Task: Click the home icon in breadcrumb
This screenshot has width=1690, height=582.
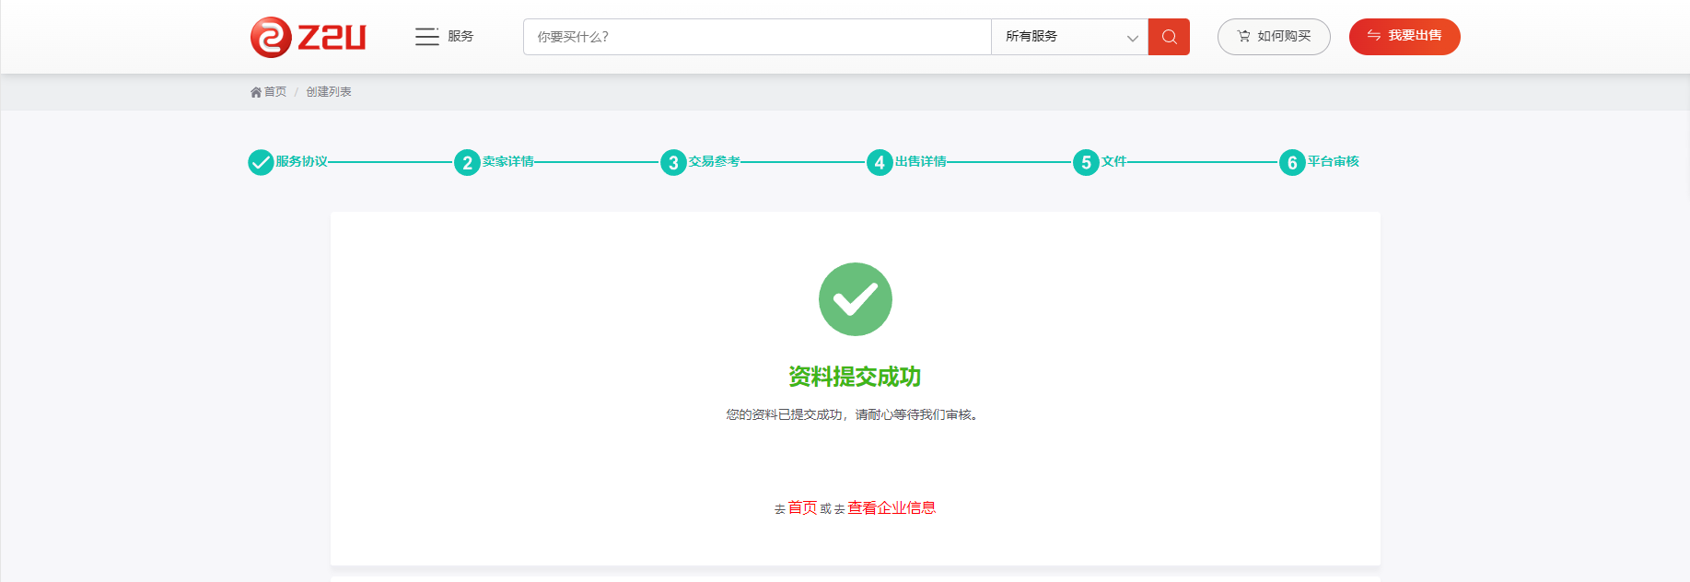Action: pyautogui.click(x=256, y=92)
